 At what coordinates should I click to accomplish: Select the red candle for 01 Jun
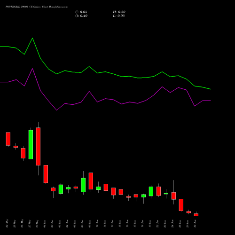pyautogui.click(x=46, y=174)
